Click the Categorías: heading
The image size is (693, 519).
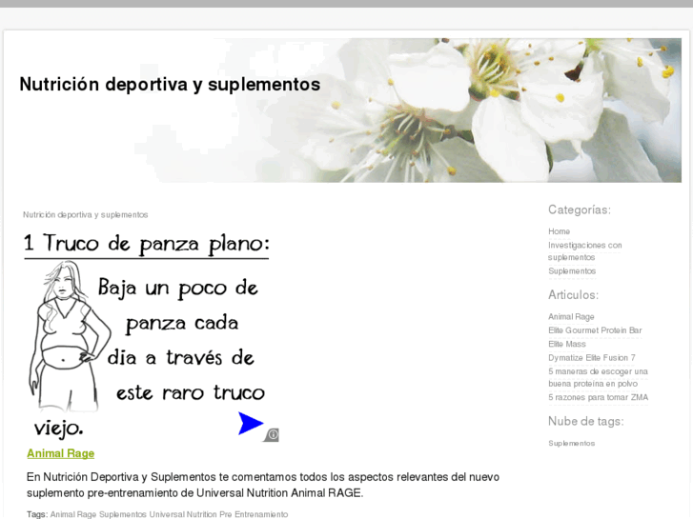[x=580, y=210]
